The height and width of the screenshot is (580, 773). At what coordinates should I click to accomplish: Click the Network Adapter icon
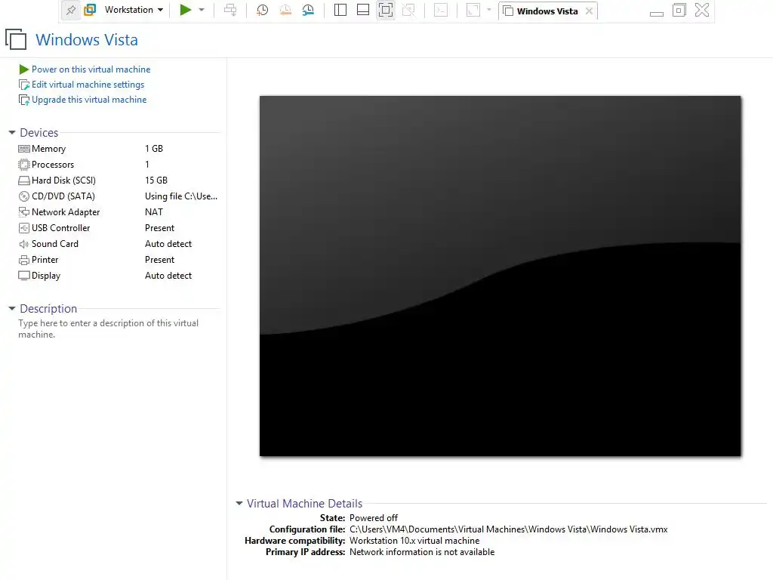(x=23, y=212)
